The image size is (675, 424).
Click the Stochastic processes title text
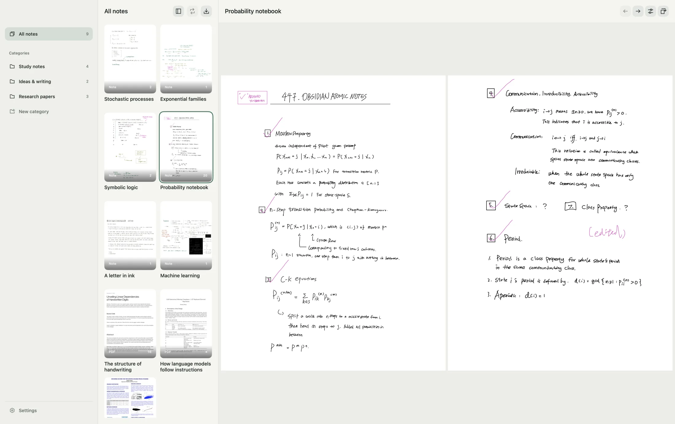(x=129, y=99)
